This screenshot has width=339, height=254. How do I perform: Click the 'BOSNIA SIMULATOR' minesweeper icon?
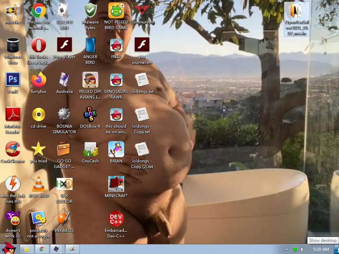coord(64,120)
